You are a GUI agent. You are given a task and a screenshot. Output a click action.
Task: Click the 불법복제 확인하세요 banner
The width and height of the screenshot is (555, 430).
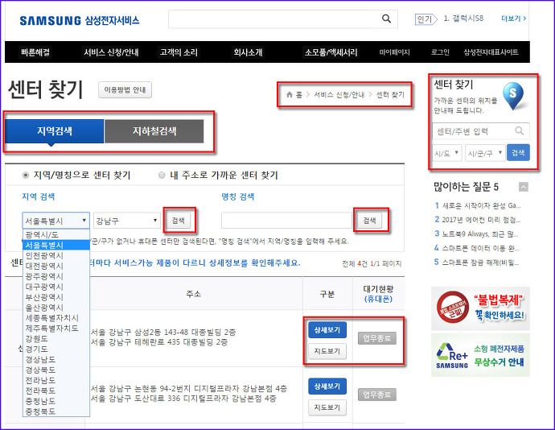point(480,308)
